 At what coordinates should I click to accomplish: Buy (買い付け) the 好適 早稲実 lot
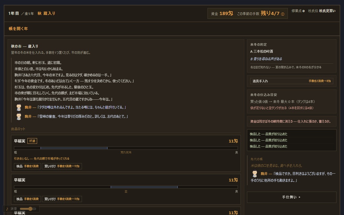(x=62, y=166)
